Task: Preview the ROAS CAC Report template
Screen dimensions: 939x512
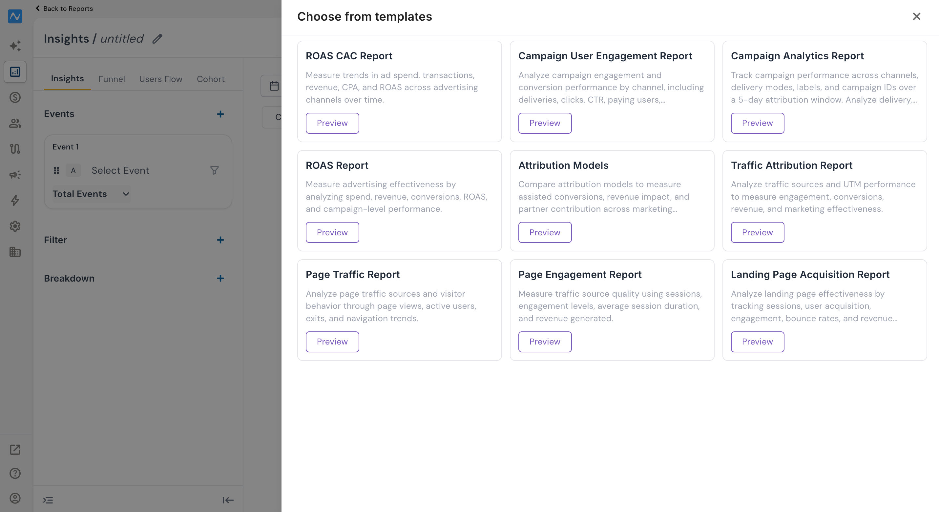Action: pos(332,123)
